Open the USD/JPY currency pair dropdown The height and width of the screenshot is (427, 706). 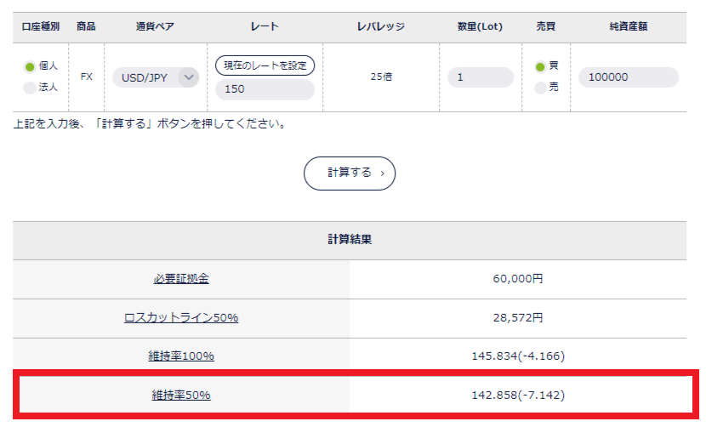click(x=155, y=77)
